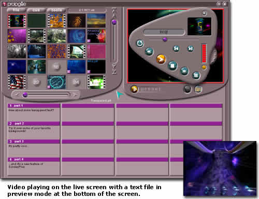Image resolution: width=259 pixels, height=199 pixels.
Task: Select the part 1 text slide header
Action: pyautogui.click(x=34, y=106)
